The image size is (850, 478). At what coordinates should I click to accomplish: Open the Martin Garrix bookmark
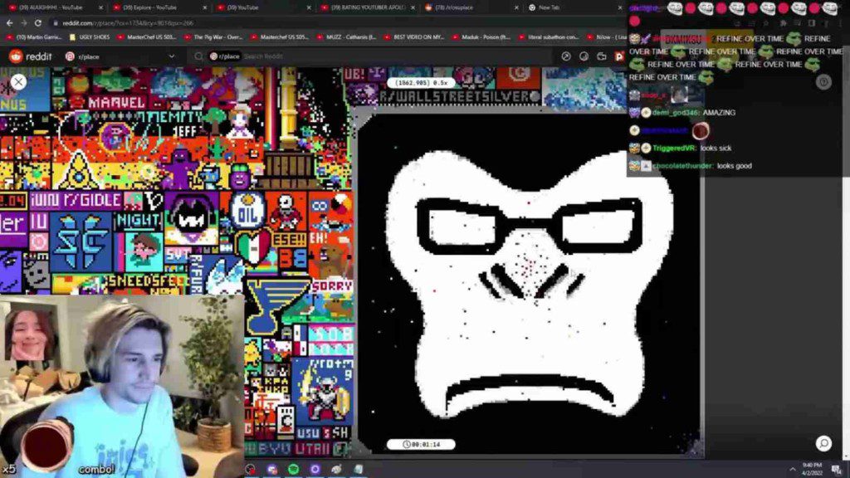point(33,37)
